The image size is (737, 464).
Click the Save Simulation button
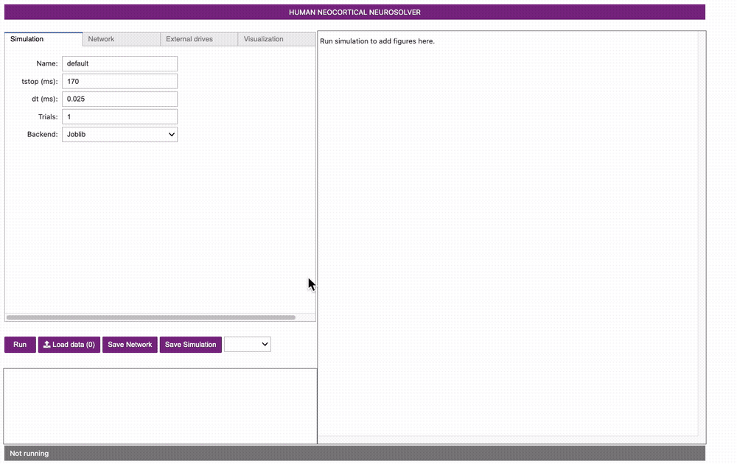coord(190,345)
